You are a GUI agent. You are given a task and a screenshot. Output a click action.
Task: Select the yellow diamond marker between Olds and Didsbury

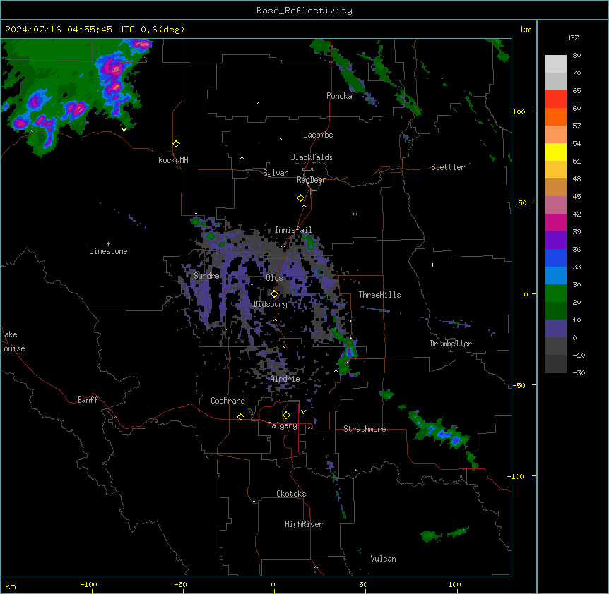[x=274, y=294]
